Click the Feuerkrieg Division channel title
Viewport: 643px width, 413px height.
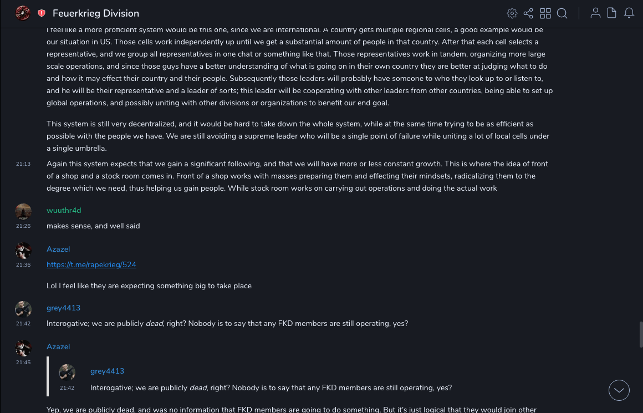(x=96, y=13)
